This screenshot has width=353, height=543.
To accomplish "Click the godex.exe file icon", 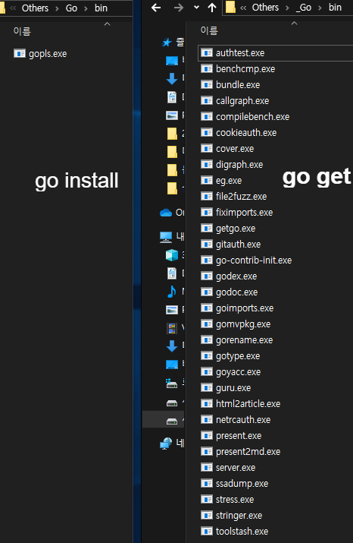I will click(x=207, y=276).
